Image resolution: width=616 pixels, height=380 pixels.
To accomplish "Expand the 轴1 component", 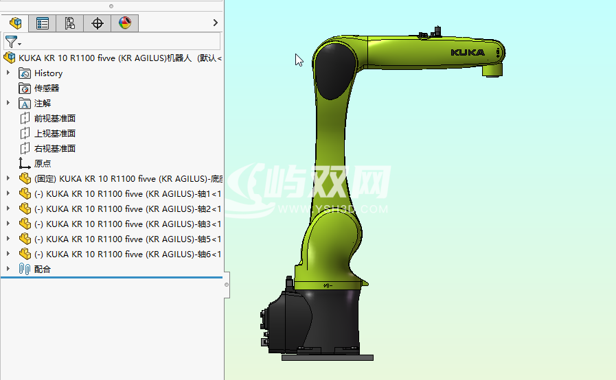I will tap(8, 193).
